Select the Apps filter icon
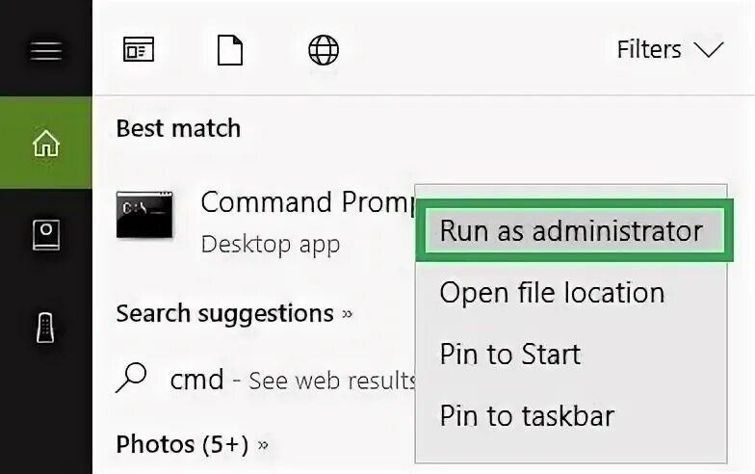This screenshot has height=474, width=755. (x=139, y=49)
